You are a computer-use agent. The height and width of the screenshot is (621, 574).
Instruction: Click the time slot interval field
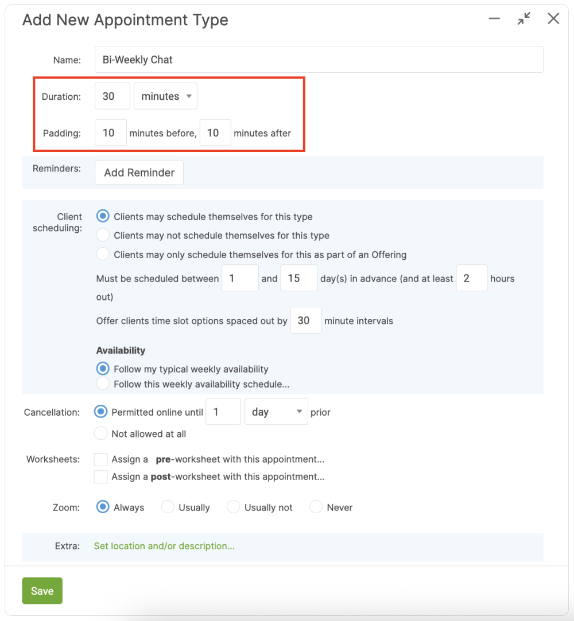point(305,321)
